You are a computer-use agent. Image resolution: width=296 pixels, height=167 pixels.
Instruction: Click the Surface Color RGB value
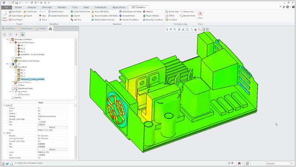click(45, 130)
